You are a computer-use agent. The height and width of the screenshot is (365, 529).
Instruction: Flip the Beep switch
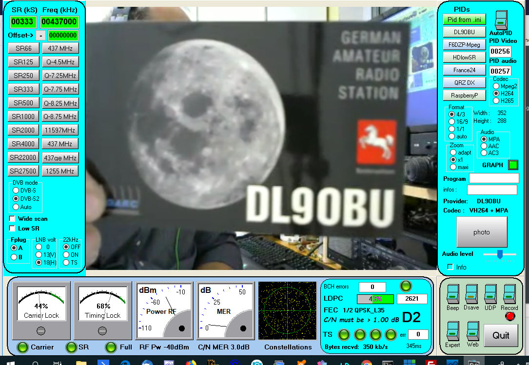[452, 294]
